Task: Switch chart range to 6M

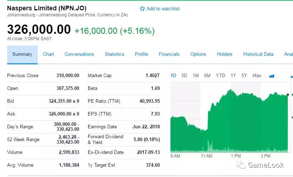Action: (x=207, y=75)
